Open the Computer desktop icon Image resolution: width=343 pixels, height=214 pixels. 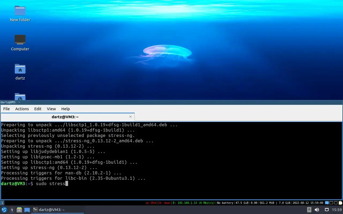(x=20, y=43)
